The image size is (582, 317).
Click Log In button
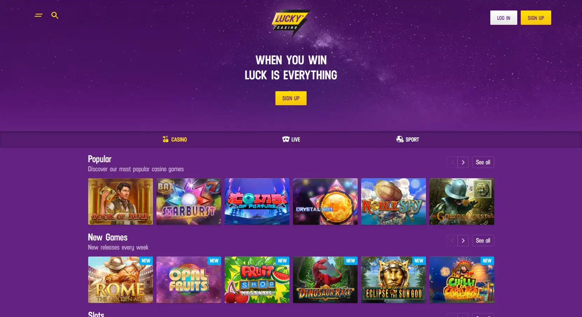[x=504, y=18]
